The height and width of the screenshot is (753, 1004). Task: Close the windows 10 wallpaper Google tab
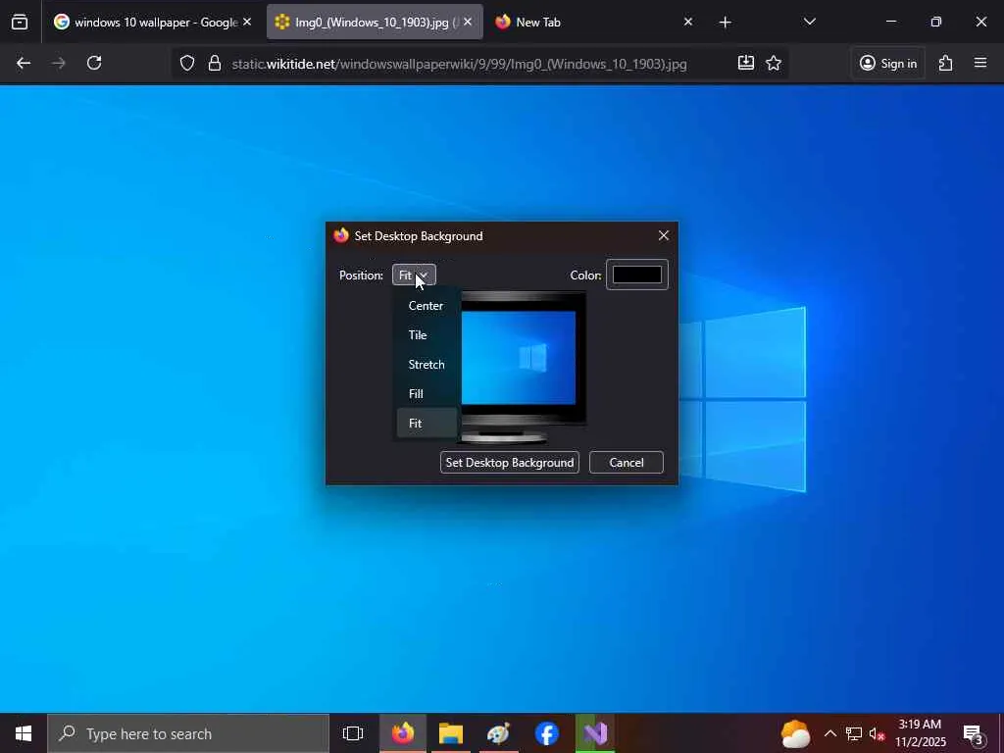[247, 22]
